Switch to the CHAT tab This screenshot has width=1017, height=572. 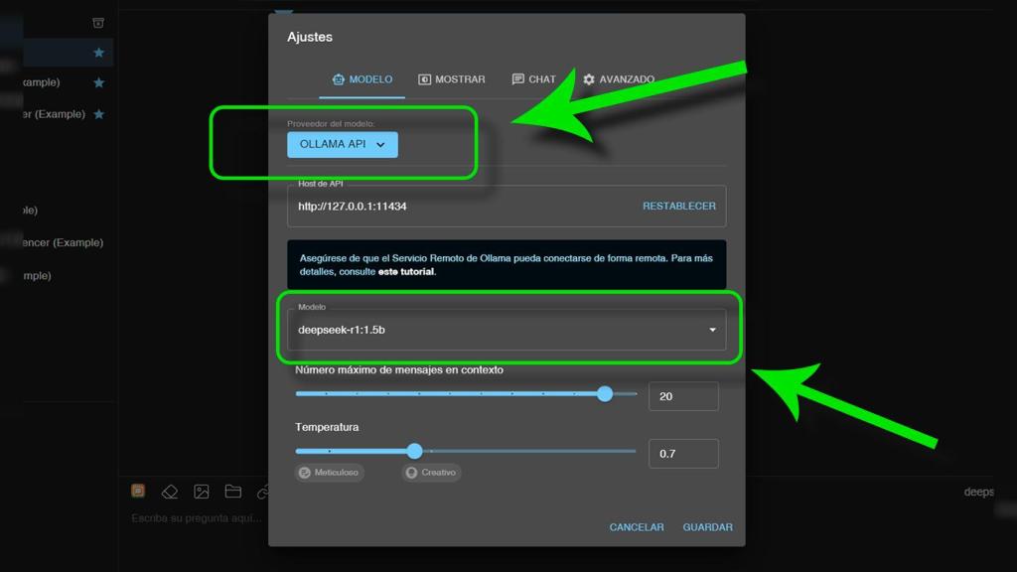tap(535, 78)
